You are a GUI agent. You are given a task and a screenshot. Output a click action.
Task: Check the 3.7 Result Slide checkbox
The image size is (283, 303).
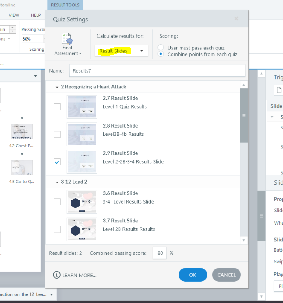57,229
